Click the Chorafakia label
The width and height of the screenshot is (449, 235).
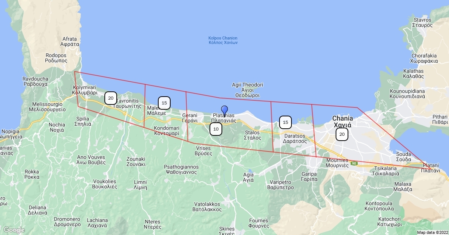(x=424, y=59)
